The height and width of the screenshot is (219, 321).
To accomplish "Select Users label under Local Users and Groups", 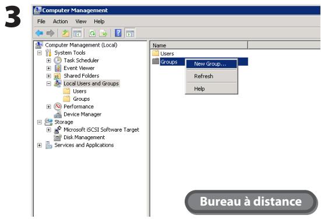I will tap(80, 91).
